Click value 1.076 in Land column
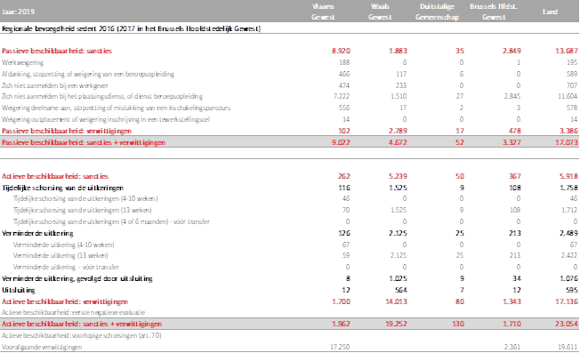The width and height of the screenshot is (580, 353). tap(568, 278)
